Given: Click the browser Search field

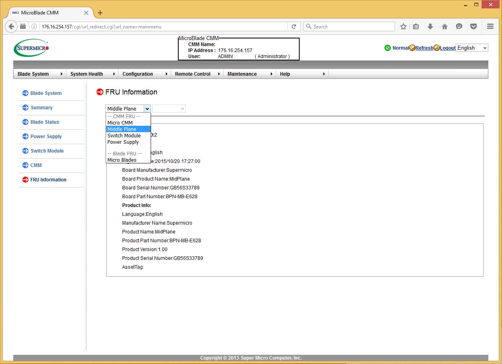Looking at the screenshot, I should tap(349, 26).
